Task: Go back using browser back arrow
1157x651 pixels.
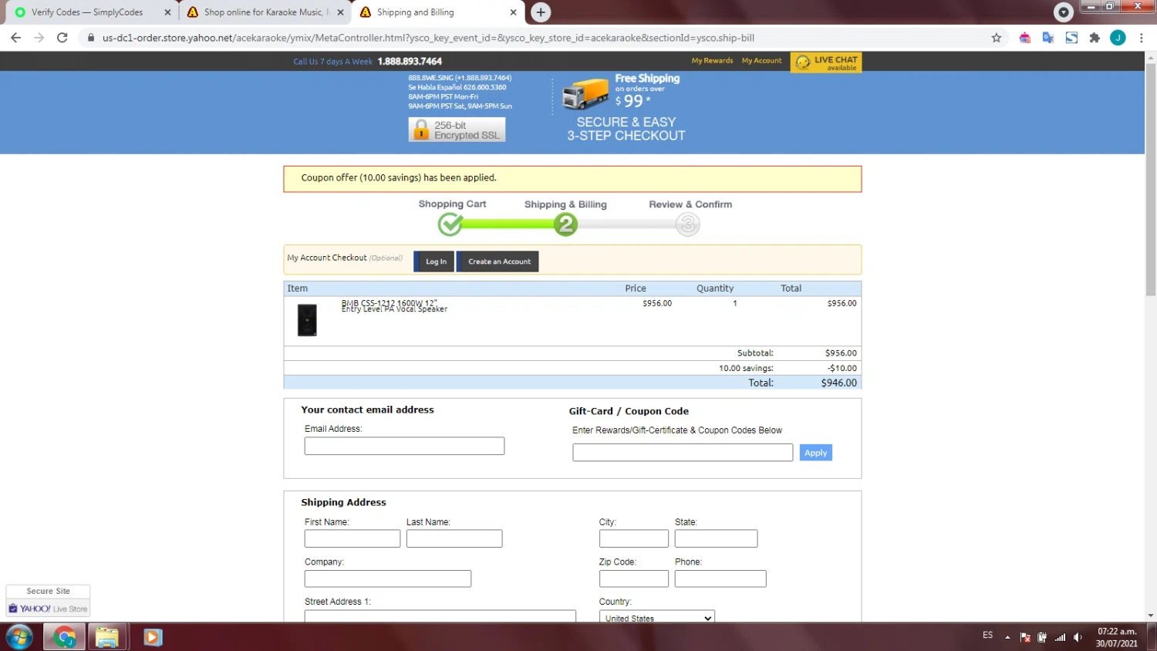Action: tap(15, 38)
